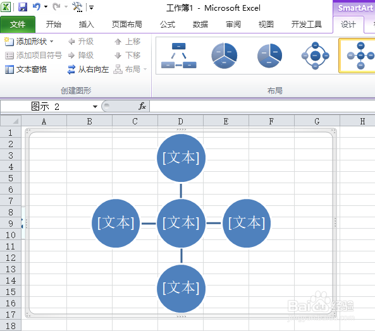This screenshot has width=375, height=331.
Task: Toggle the 文本窗格 (Text Pane) button
Action: click(x=26, y=69)
